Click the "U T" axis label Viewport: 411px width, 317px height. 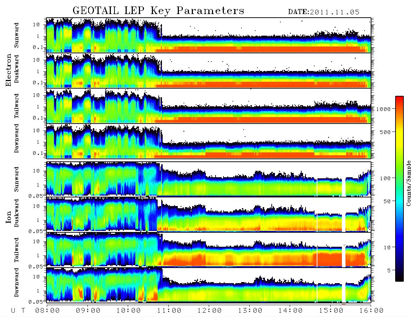(18, 311)
